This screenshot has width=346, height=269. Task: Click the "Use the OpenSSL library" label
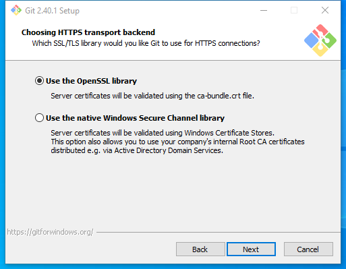(91, 81)
